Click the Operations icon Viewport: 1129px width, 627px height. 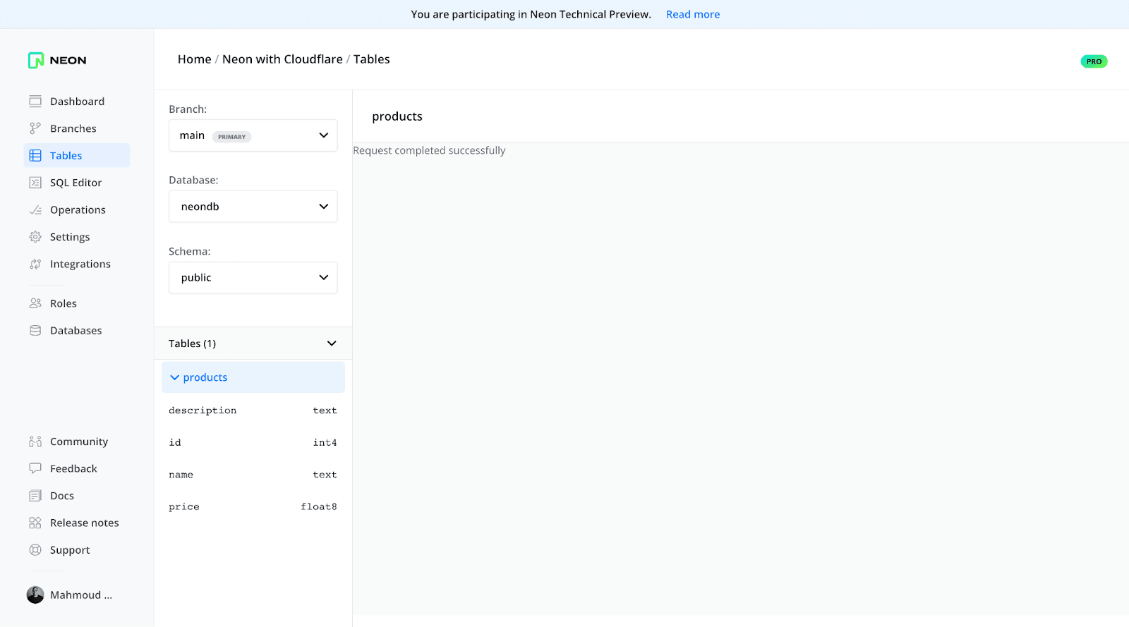coord(35,210)
